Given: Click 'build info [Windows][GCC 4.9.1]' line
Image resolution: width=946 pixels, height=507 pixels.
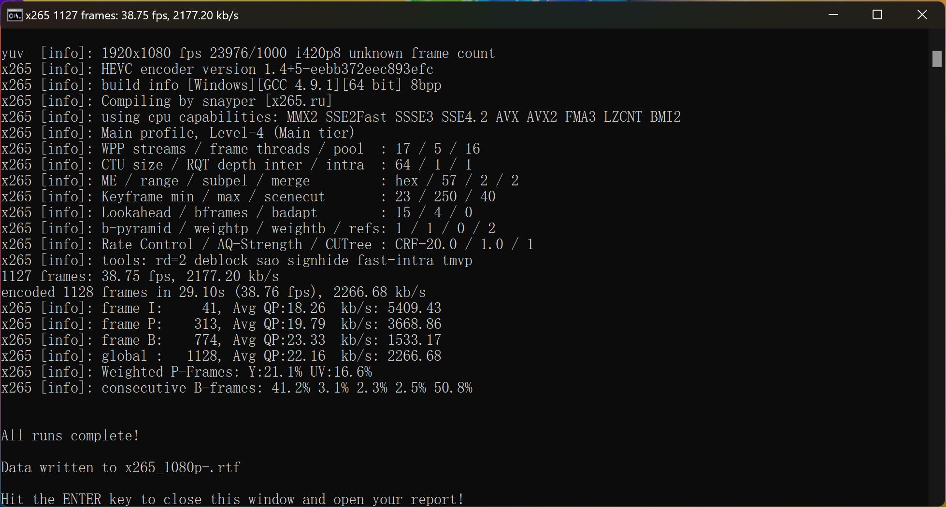Looking at the screenshot, I should [221, 85].
